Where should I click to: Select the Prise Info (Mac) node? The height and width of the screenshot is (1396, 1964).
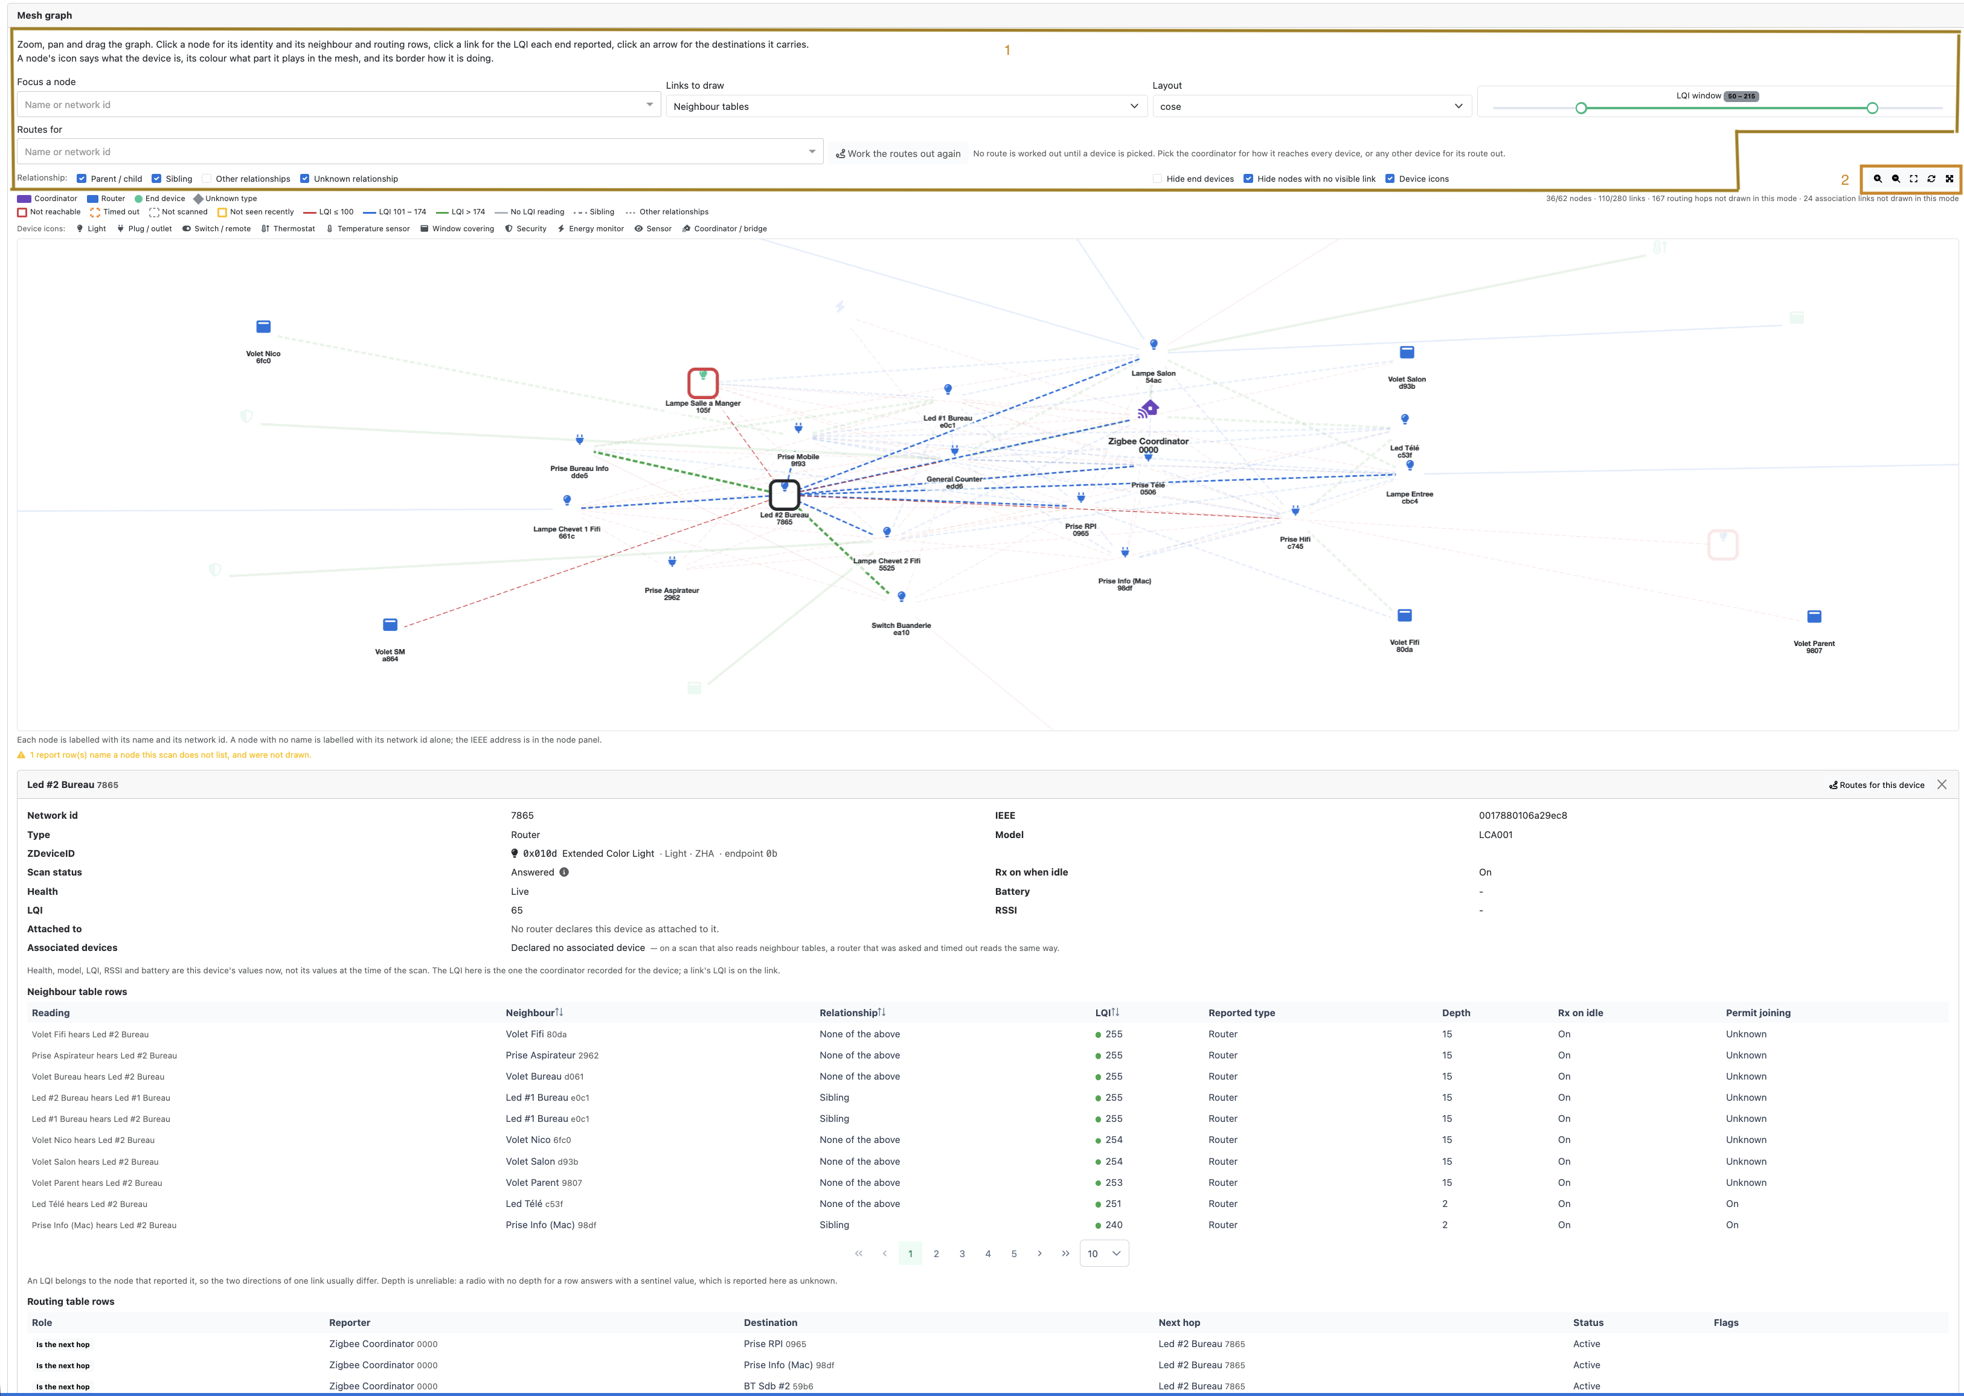click(x=1125, y=552)
